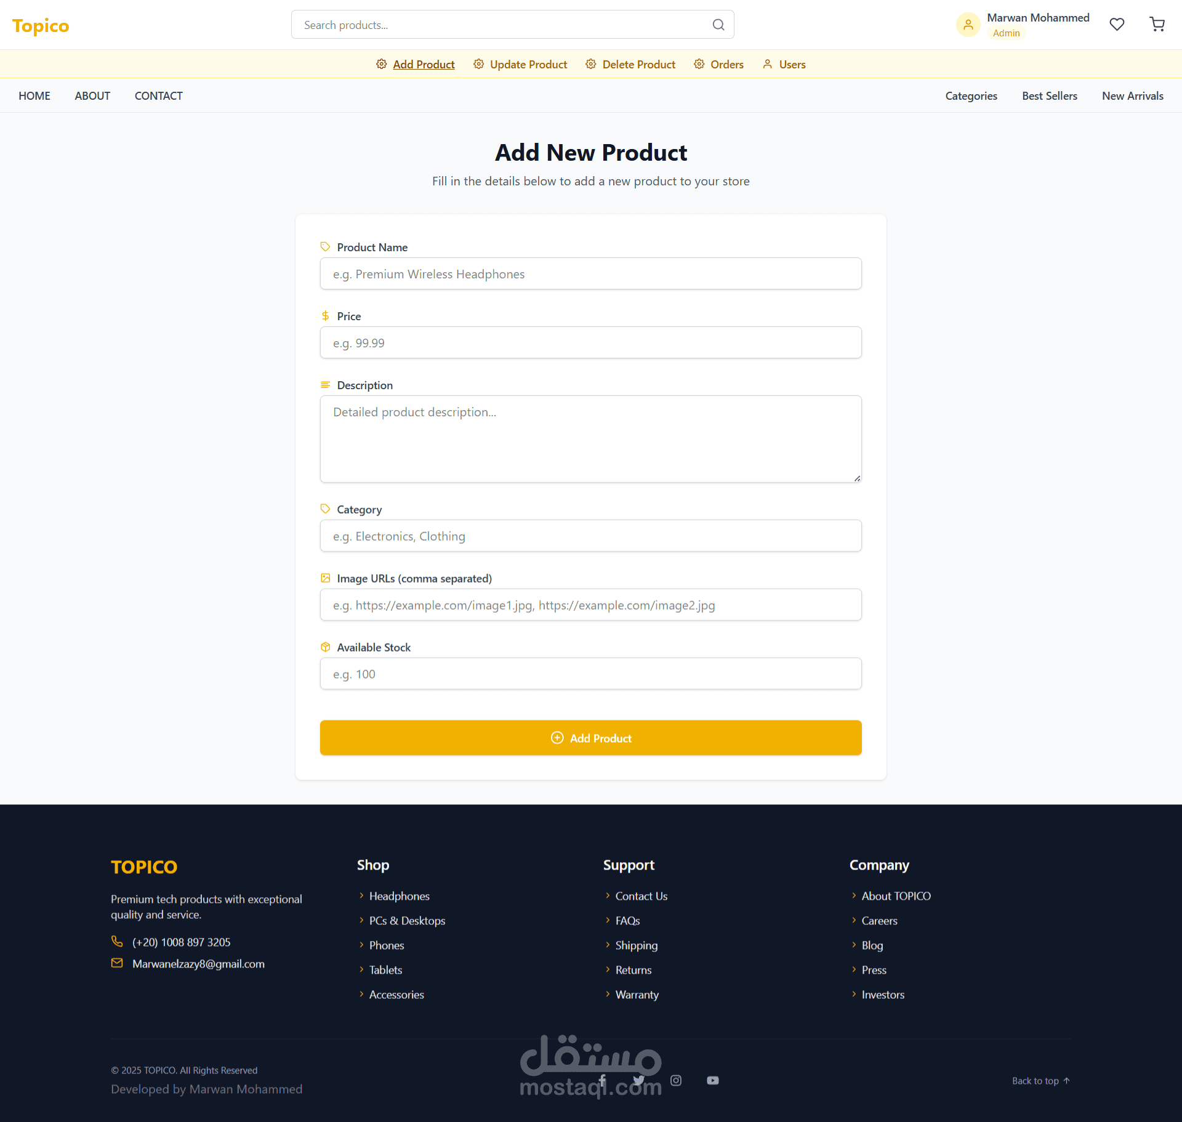Open the Add Product admin tab

424,64
